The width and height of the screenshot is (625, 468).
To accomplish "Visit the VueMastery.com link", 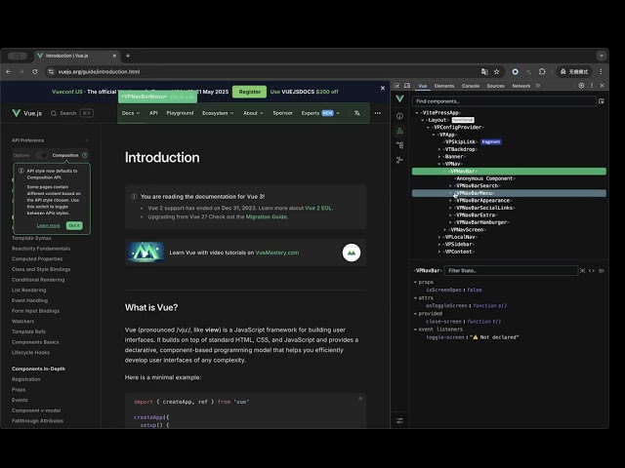I will point(277,253).
